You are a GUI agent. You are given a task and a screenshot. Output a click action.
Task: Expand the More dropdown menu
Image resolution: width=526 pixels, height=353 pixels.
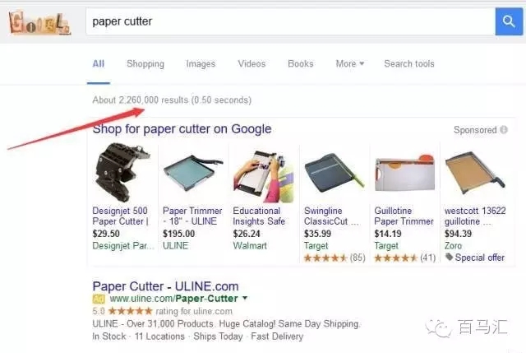tap(350, 63)
